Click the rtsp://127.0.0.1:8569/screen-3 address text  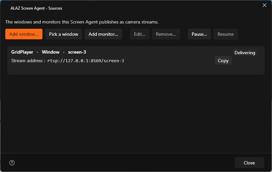click(86, 61)
